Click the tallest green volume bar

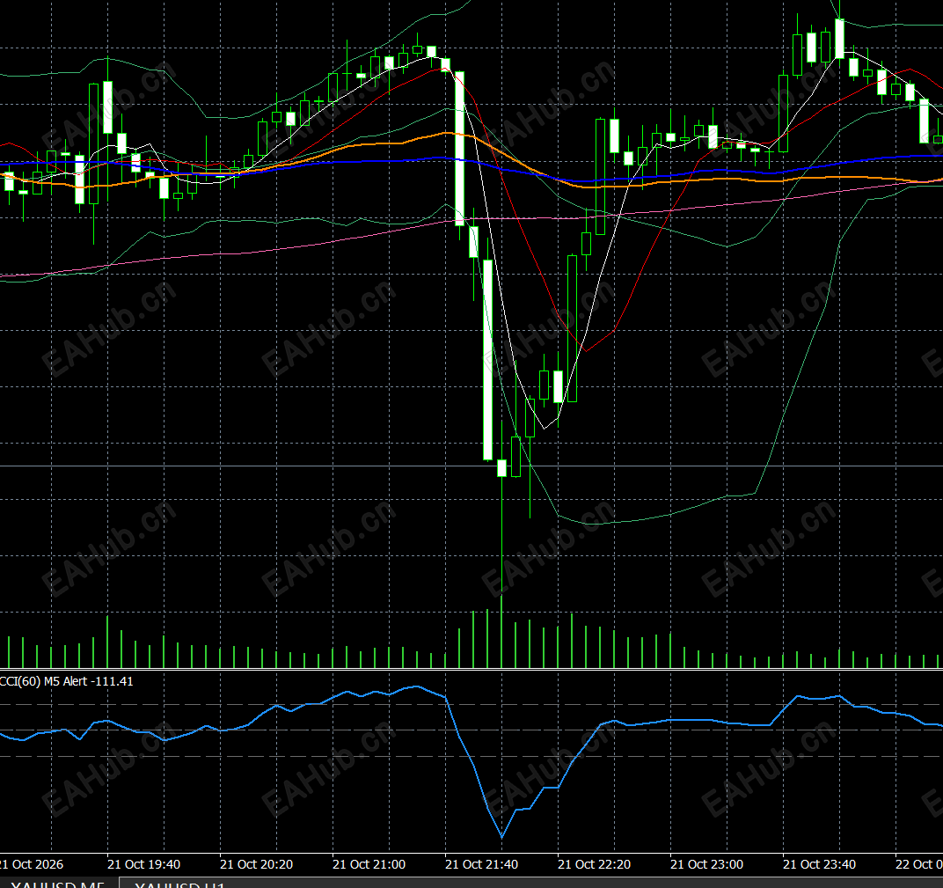501,632
